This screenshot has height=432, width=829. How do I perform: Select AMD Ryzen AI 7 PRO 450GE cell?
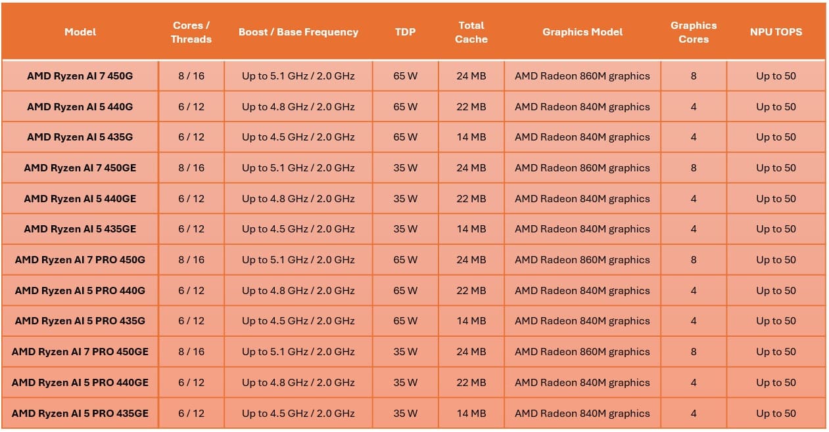80,352
